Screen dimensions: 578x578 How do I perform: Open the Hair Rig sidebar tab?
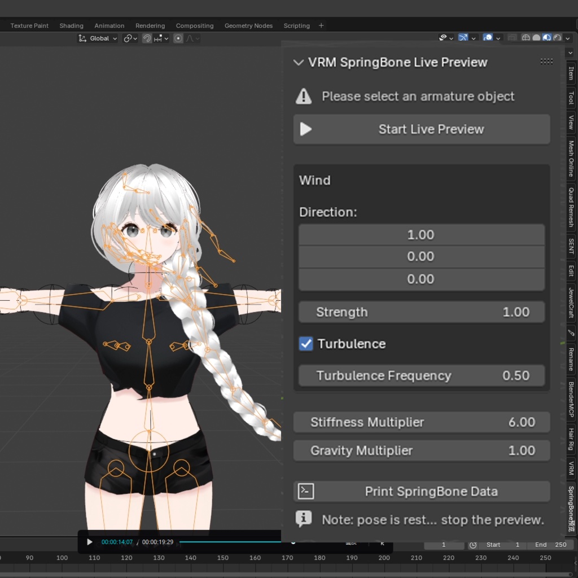click(x=571, y=439)
